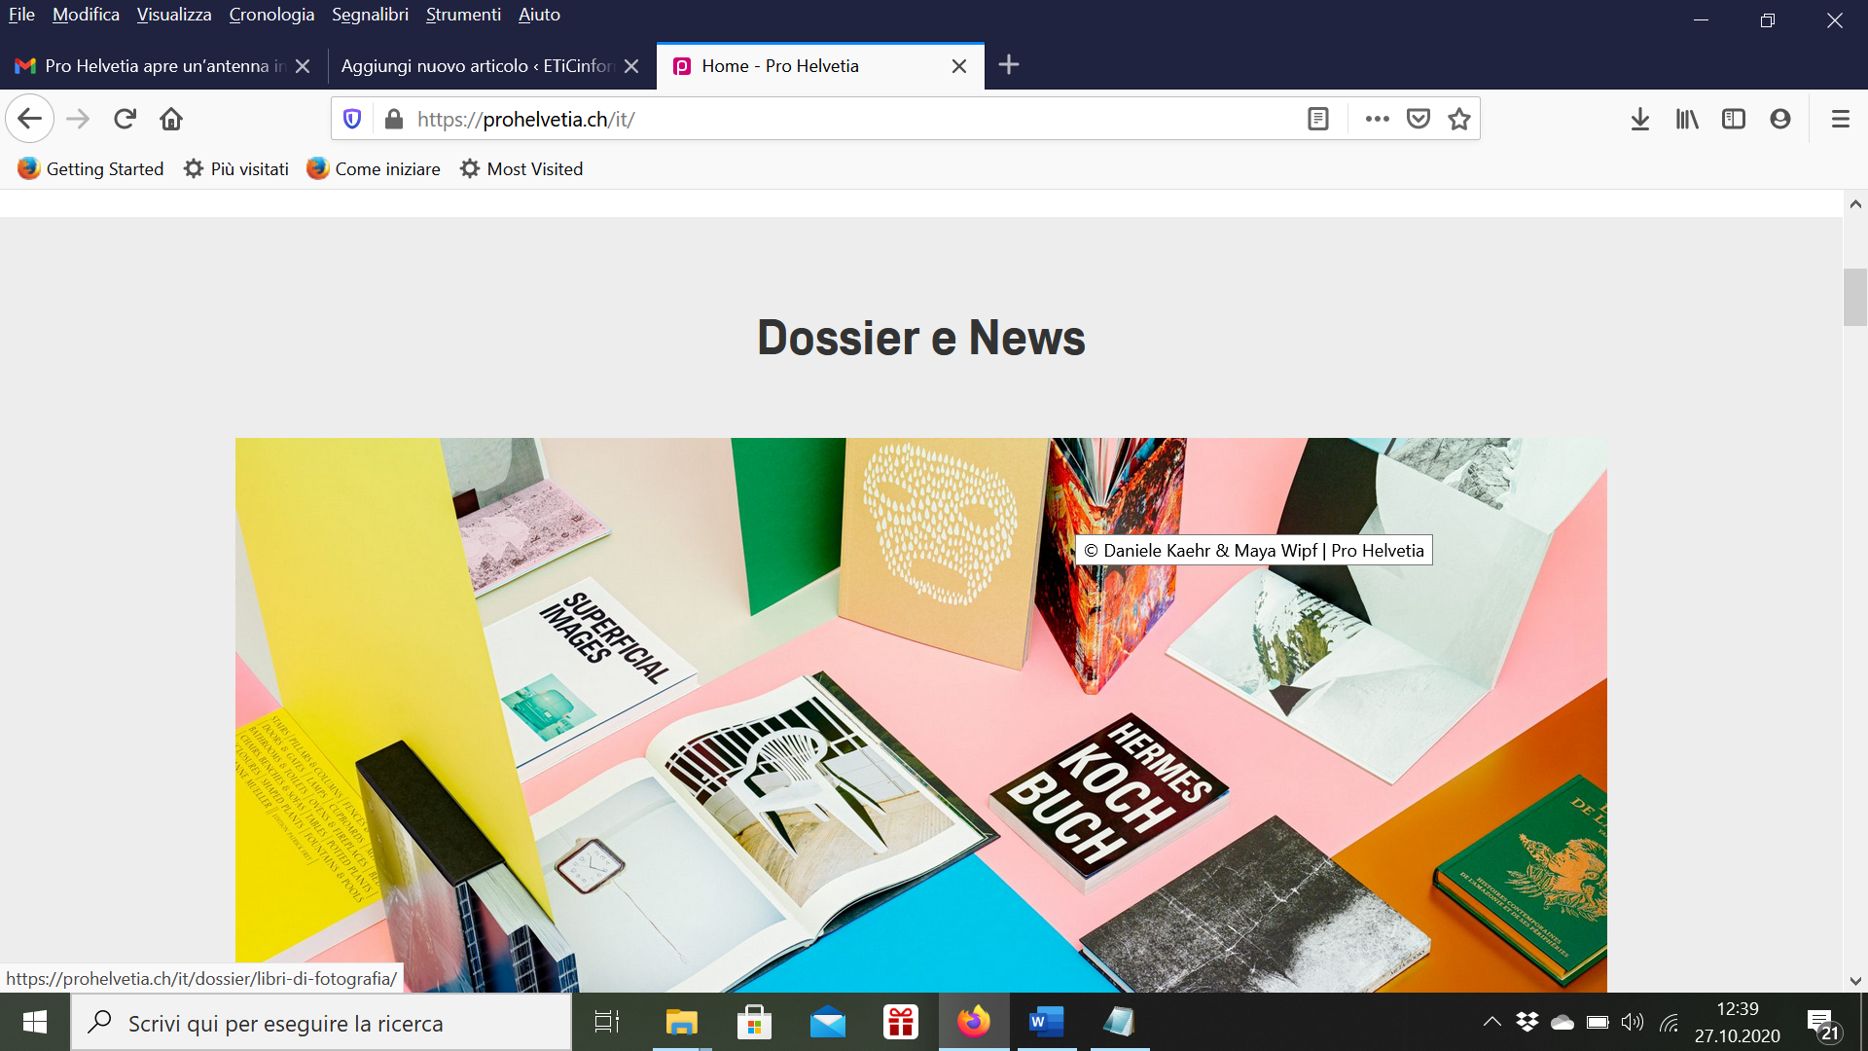
Task: Open Most Visited bookmark folder
Action: pyautogui.click(x=521, y=169)
